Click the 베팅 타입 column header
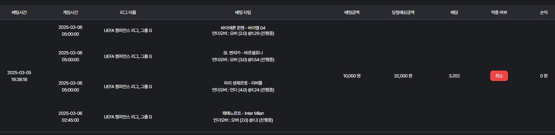This screenshot has height=135, width=555. pyautogui.click(x=243, y=12)
